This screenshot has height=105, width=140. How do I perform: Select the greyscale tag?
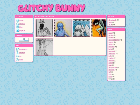click(x=112, y=54)
